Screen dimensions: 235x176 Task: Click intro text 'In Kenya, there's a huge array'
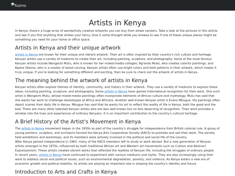click(37, 31)
